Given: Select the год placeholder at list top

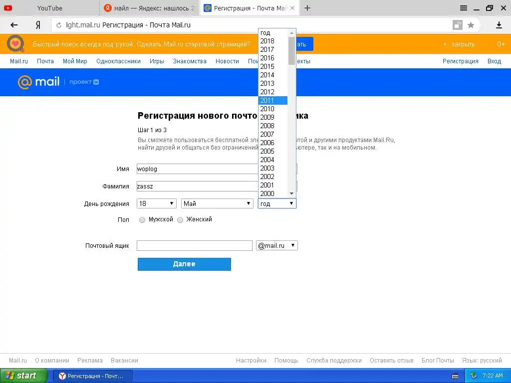Looking at the screenshot, I should [273, 32].
